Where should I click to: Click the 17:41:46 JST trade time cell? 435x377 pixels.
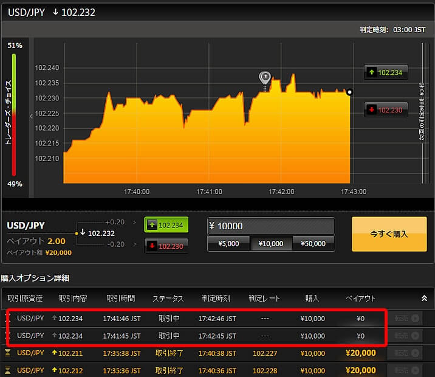click(122, 319)
